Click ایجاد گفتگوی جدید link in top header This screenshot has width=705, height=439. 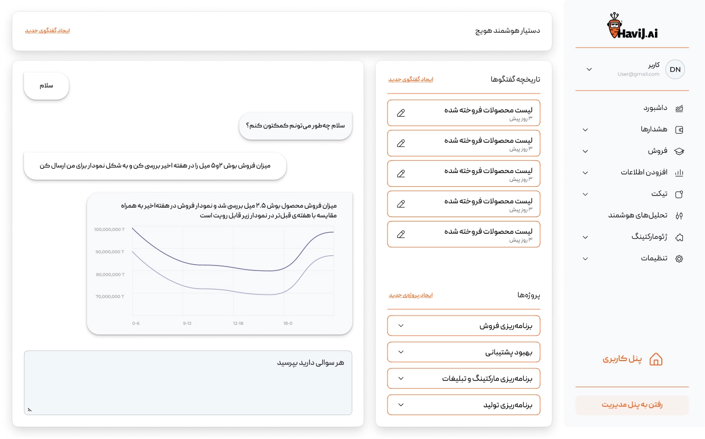(x=48, y=31)
